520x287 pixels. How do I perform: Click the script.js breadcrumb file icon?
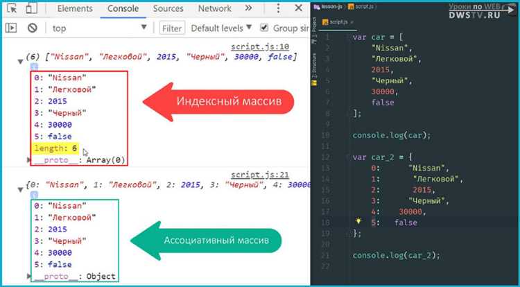(351, 7)
